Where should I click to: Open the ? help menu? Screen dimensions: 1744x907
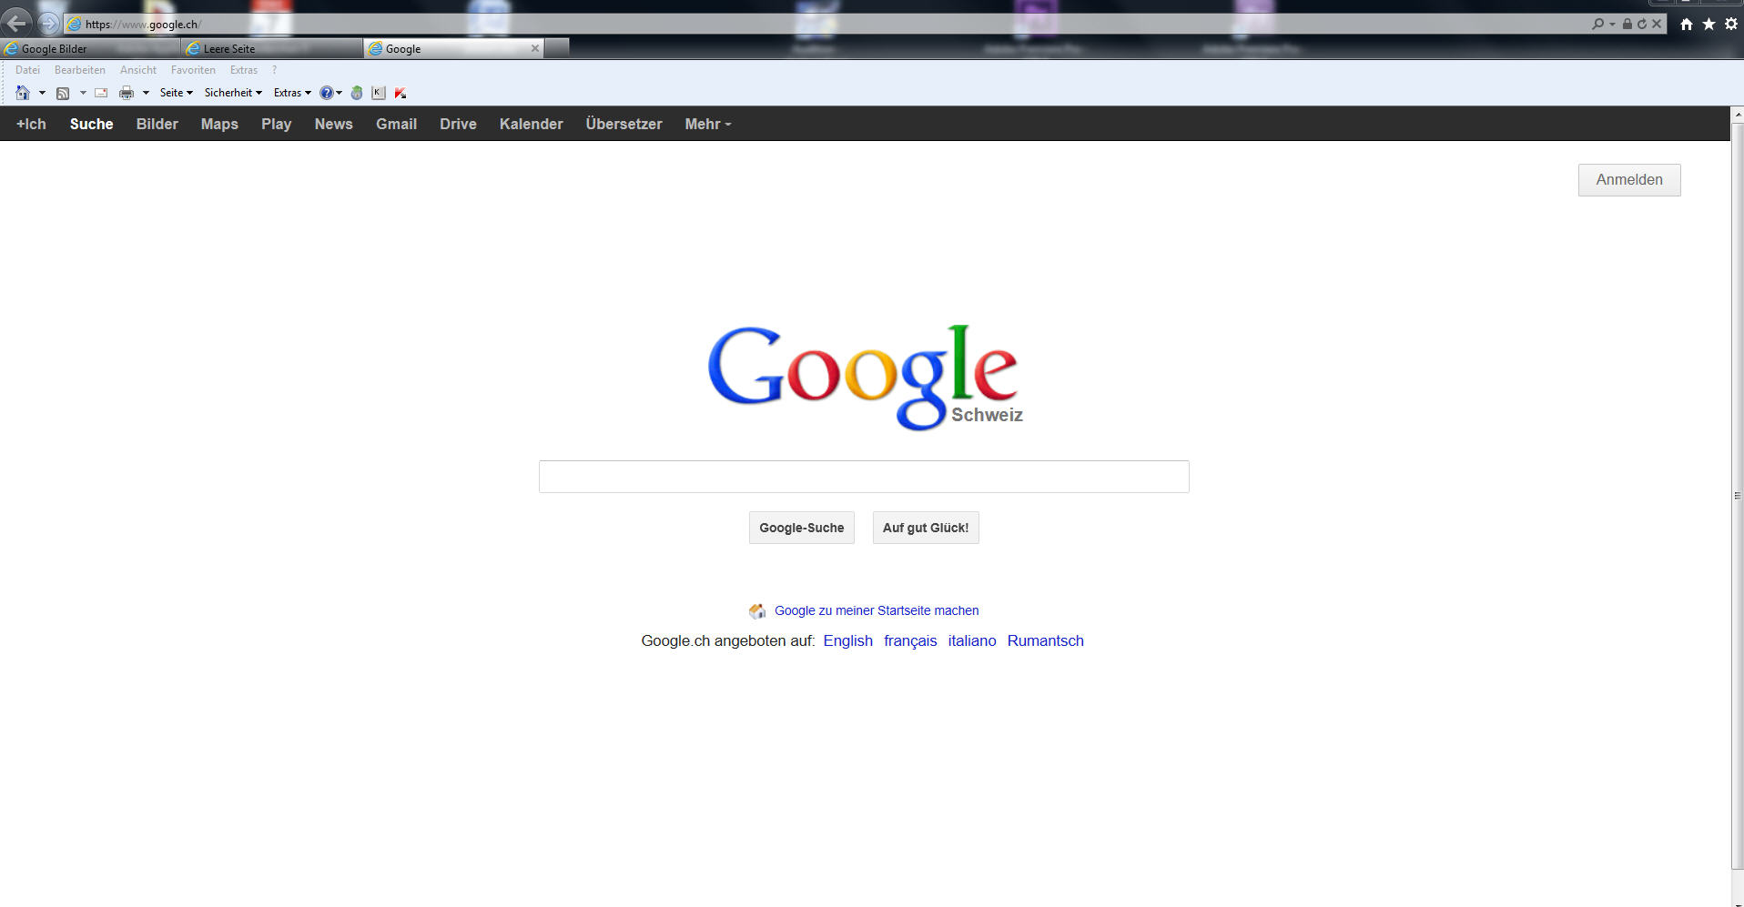pos(274,70)
